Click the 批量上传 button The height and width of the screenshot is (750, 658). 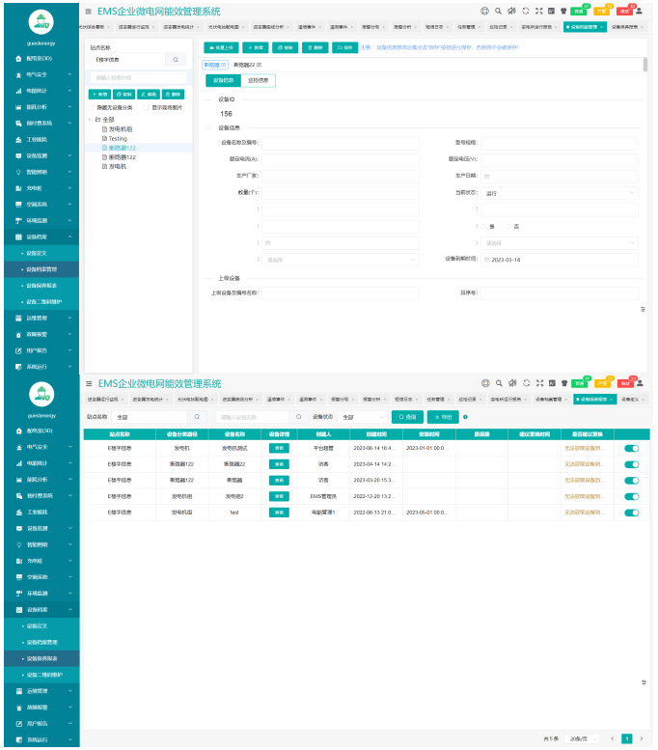tap(221, 46)
